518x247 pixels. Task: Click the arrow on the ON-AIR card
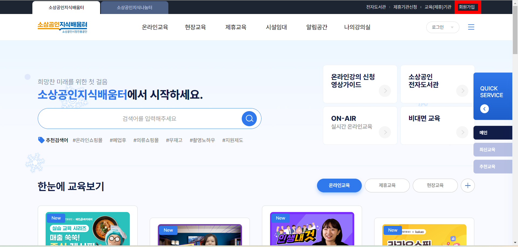click(x=385, y=132)
